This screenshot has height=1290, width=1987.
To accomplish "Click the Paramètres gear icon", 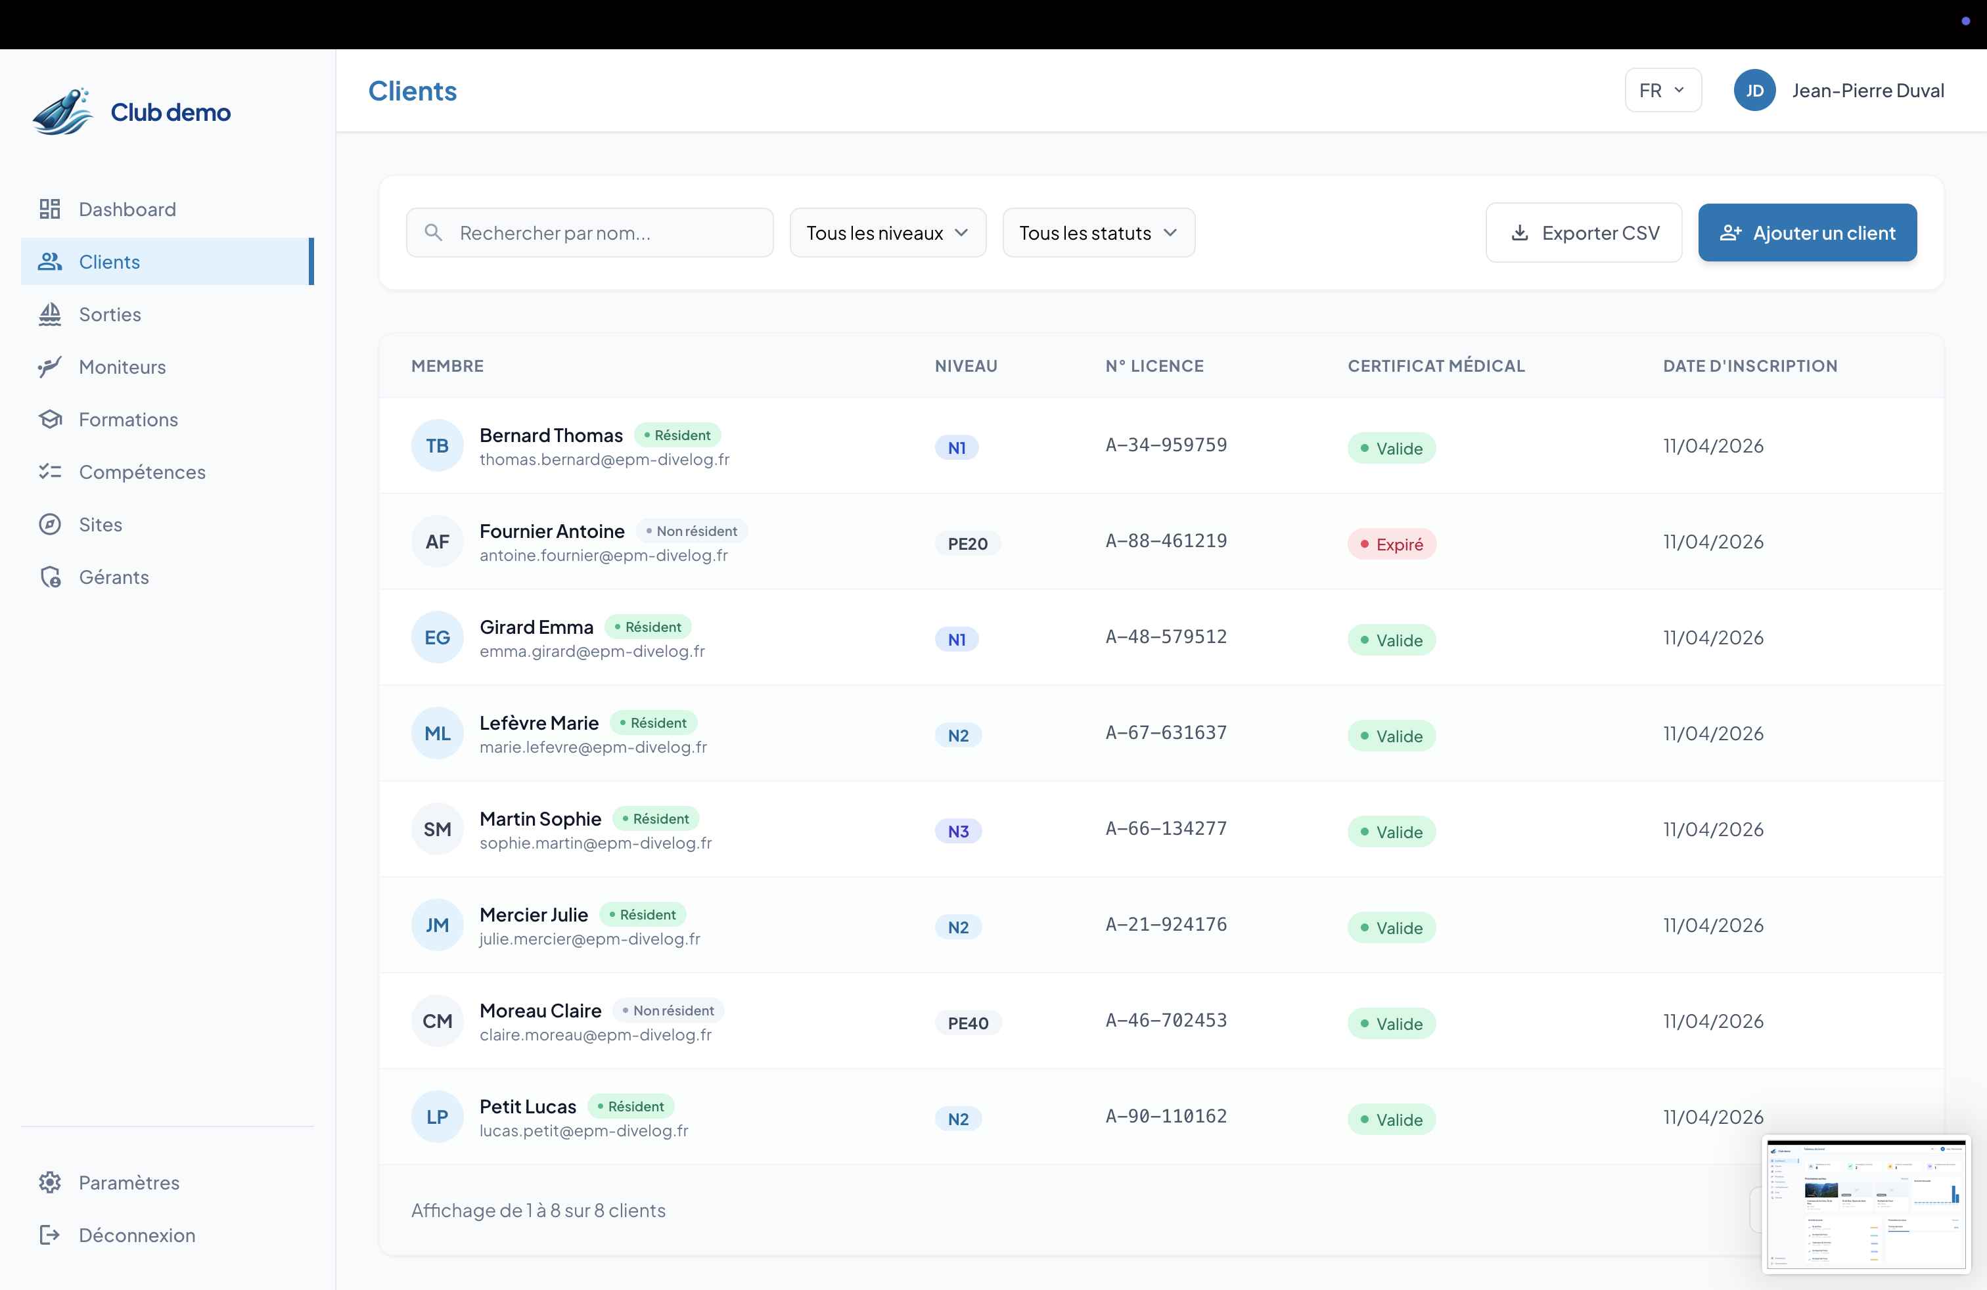I will click(50, 1182).
